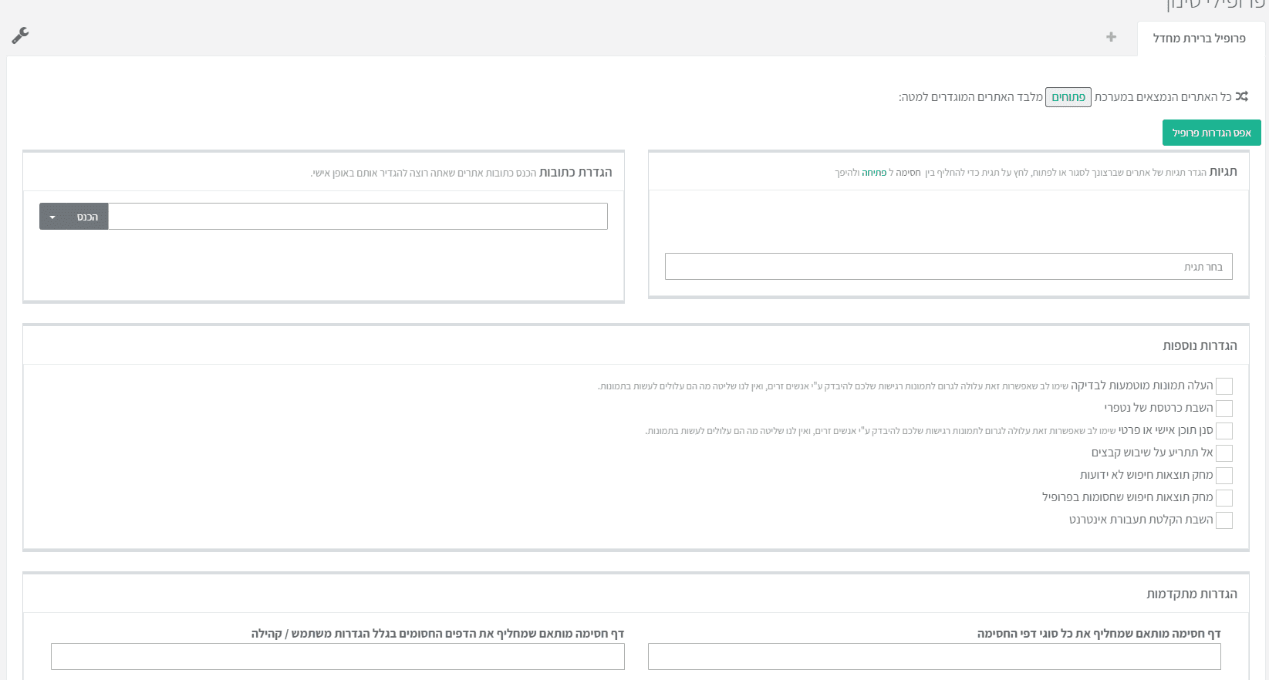This screenshot has height=680, width=1269.
Task: Tick the אל תתריע על שיבוש קבצים checkbox
Action: (1224, 453)
